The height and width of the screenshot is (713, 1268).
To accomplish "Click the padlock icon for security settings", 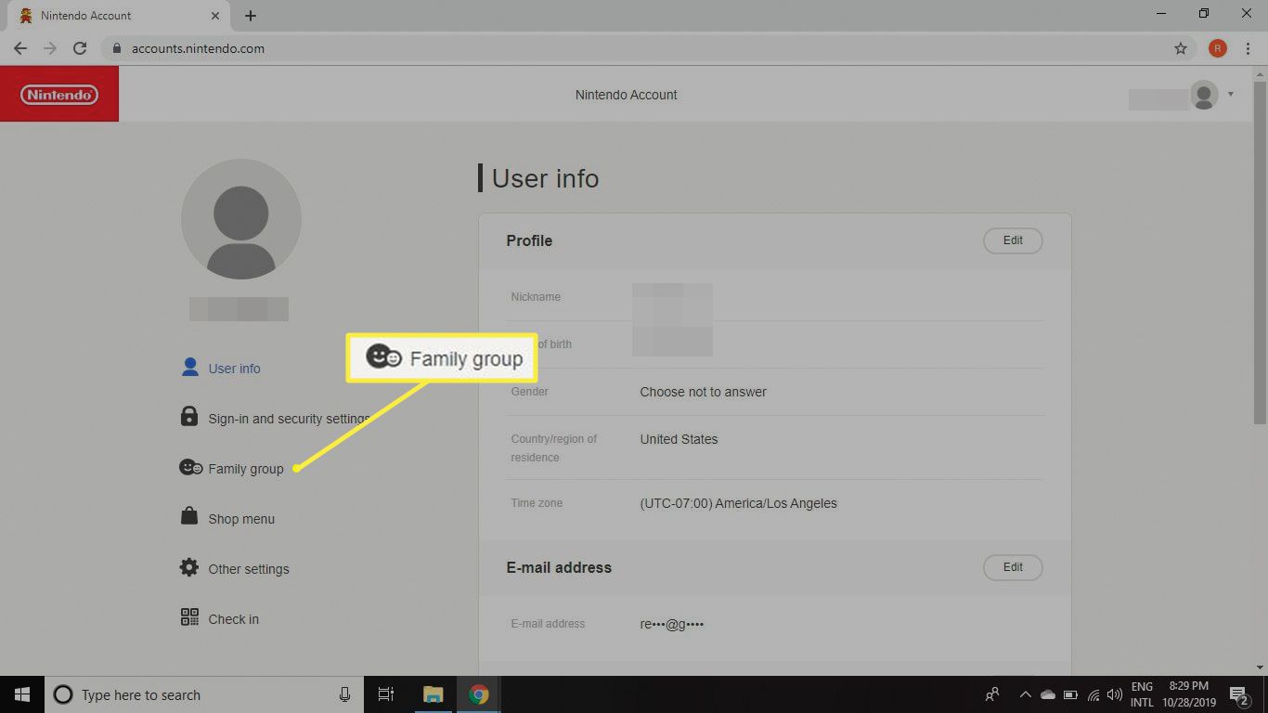I will click(189, 417).
